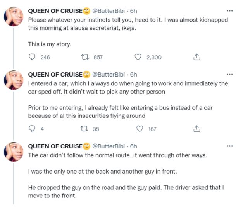This screenshot has width=236, height=211.
Task: Open the 6h timestamp on third tweet
Action: click(133, 146)
